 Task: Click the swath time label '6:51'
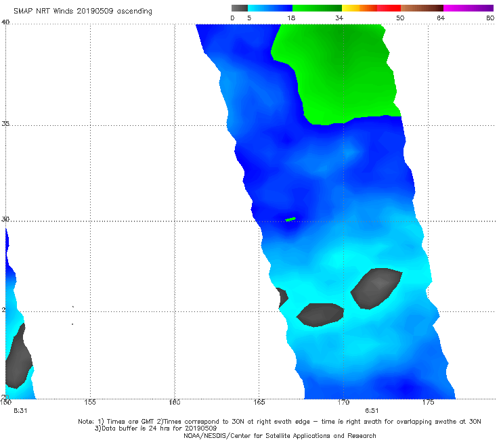(372, 411)
